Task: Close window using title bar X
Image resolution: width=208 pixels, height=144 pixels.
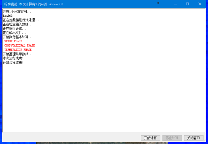Action: pos(200,4)
